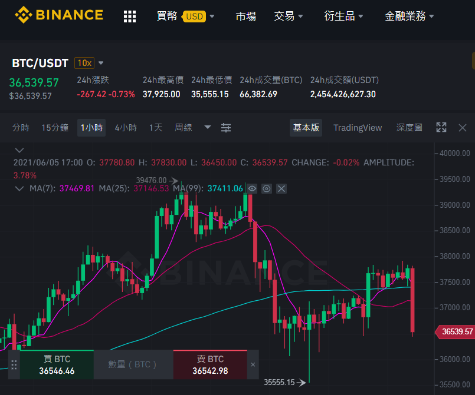This screenshot has height=395, width=475.
Task: Open the 市場 markets page
Action: pos(245,16)
